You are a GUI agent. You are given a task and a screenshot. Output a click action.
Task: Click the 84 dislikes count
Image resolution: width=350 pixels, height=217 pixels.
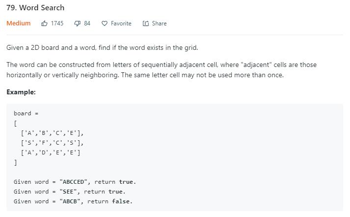87,23
